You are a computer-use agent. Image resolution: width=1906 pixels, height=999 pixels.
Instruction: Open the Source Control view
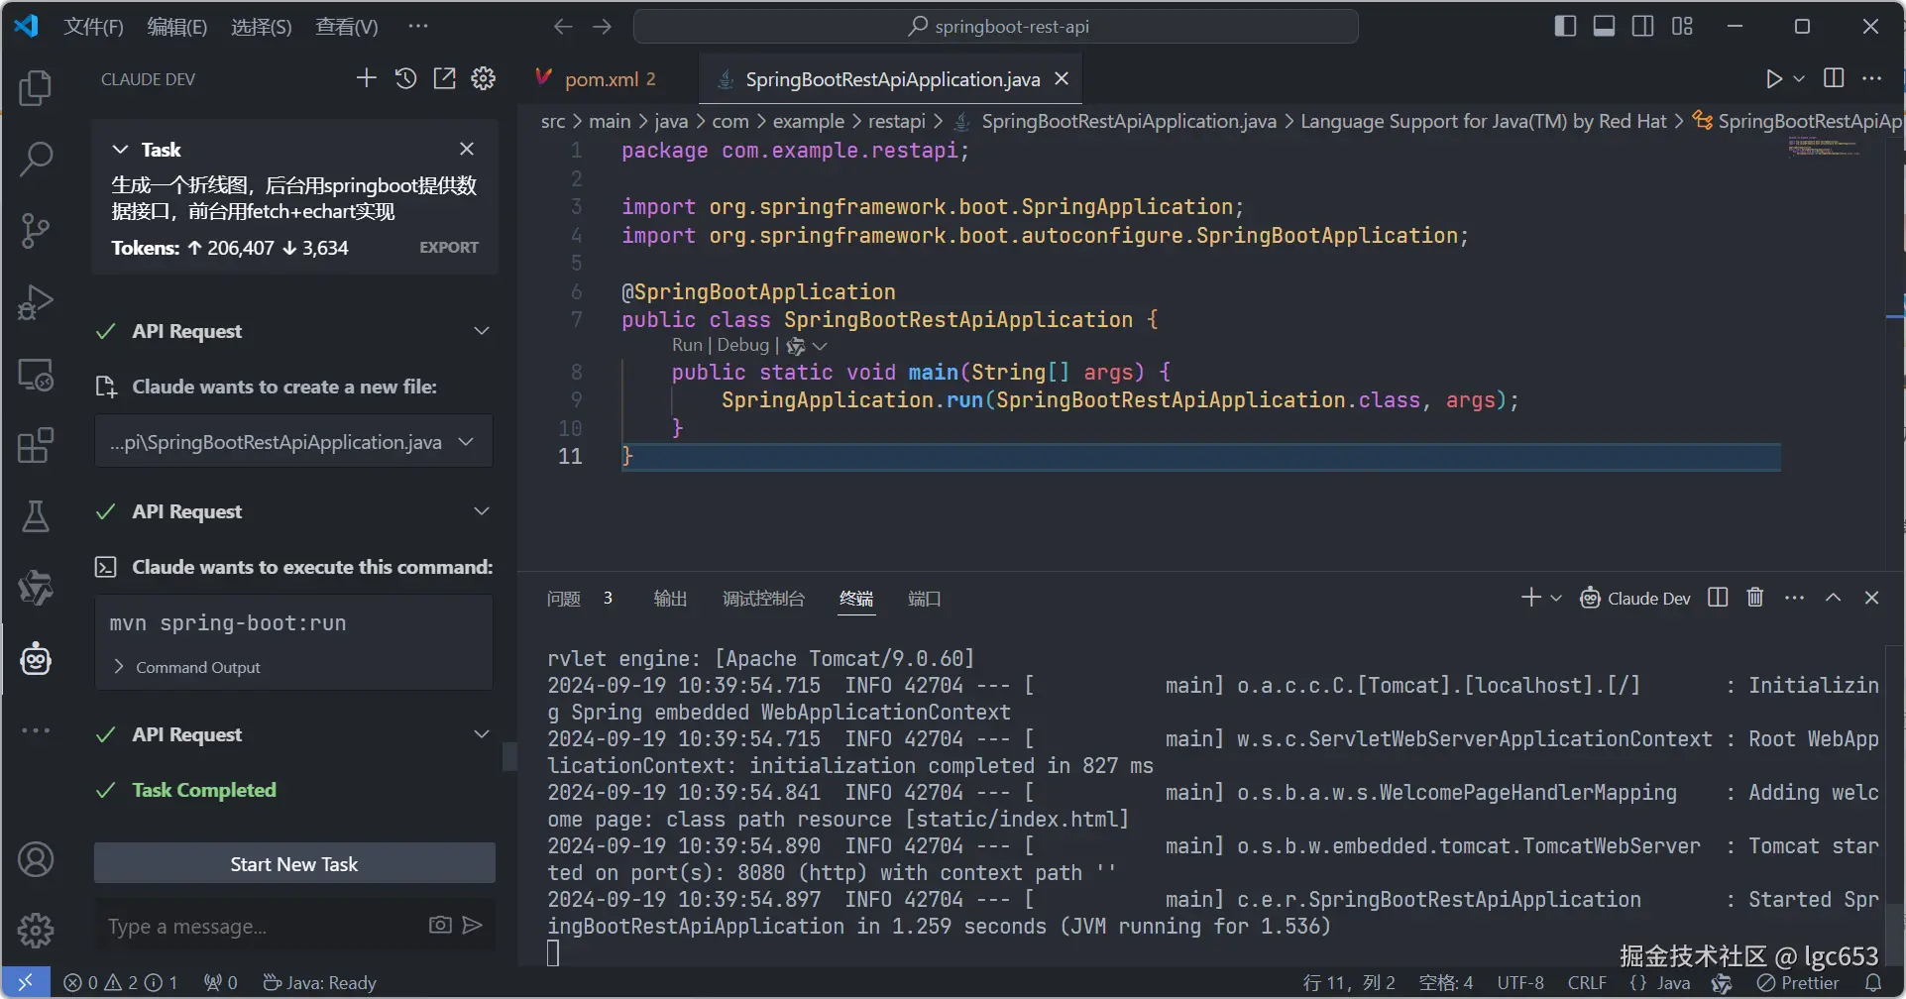coord(36,230)
